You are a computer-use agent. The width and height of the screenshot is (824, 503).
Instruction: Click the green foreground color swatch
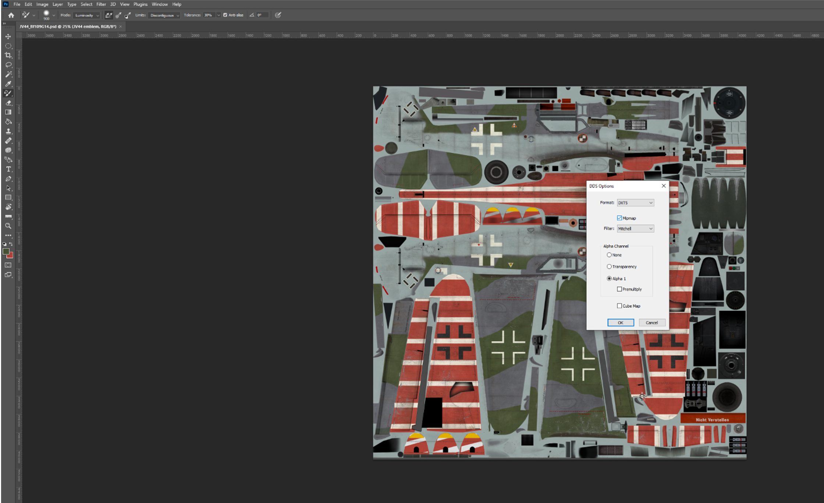point(6,251)
